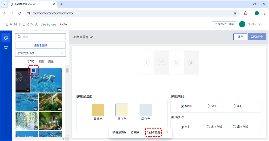This screenshot has width=269, height=141.
Task: Switch to the 画像 tab
Action: tap(51, 61)
